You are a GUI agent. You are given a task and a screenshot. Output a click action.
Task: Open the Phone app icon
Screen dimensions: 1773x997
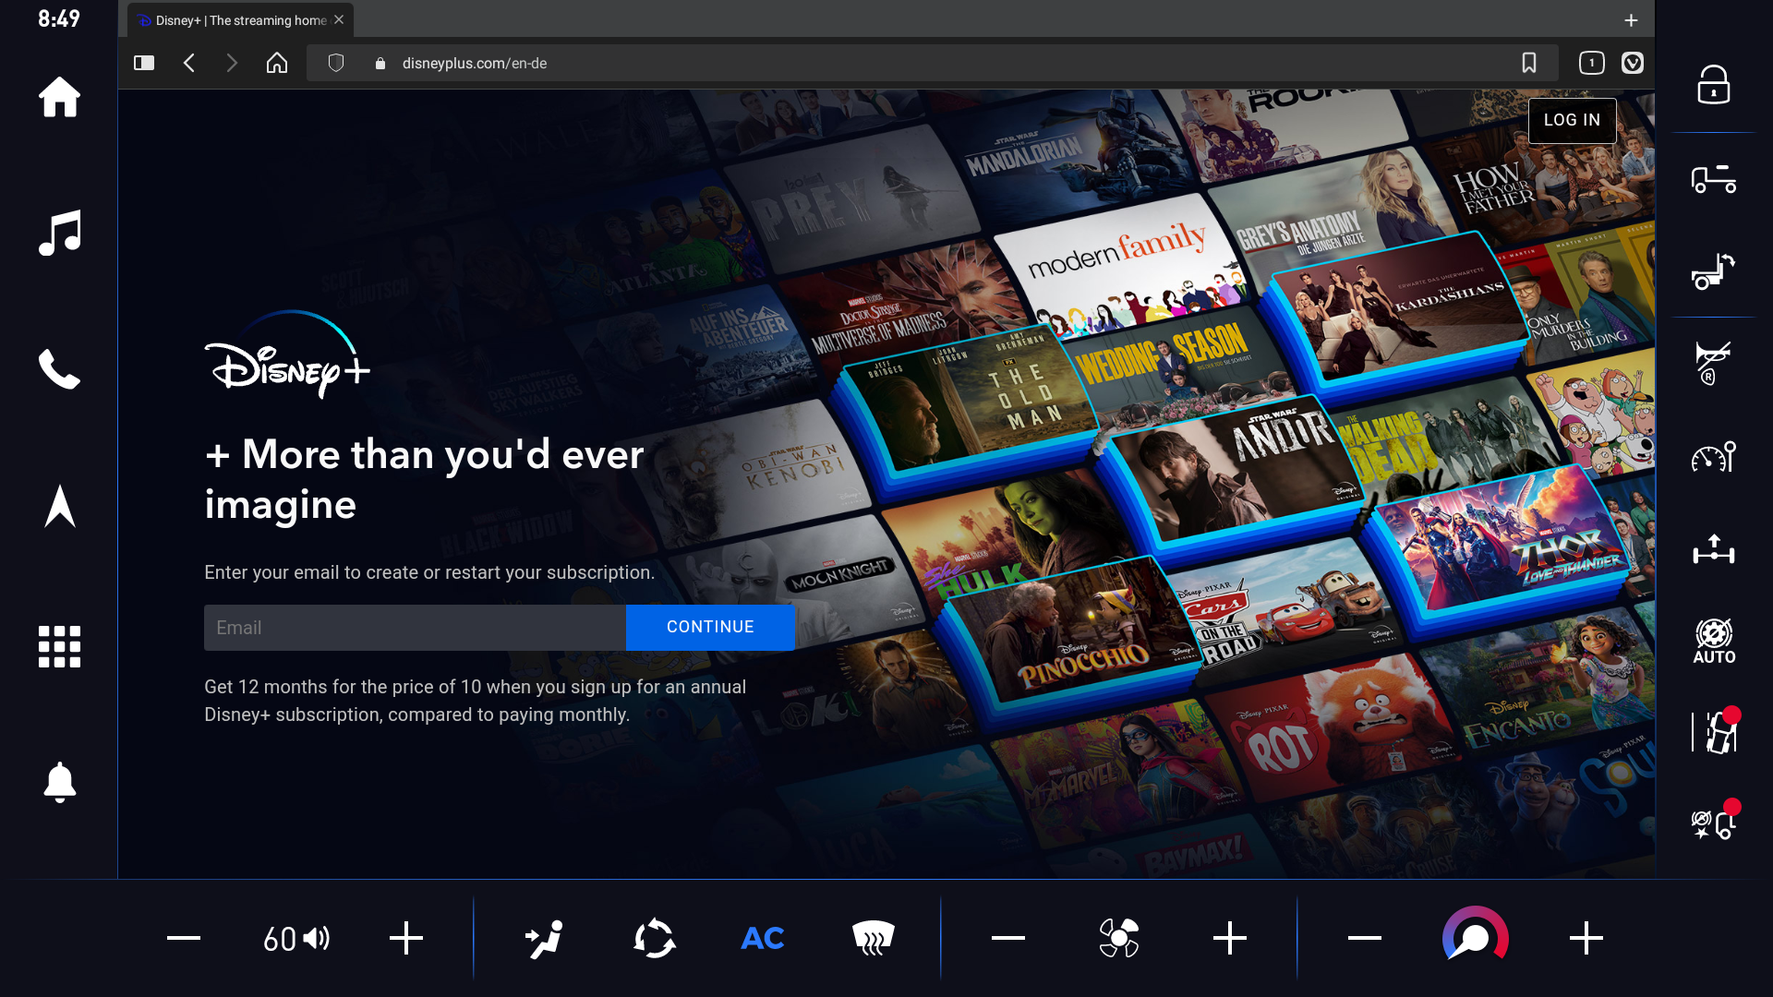[59, 369]
